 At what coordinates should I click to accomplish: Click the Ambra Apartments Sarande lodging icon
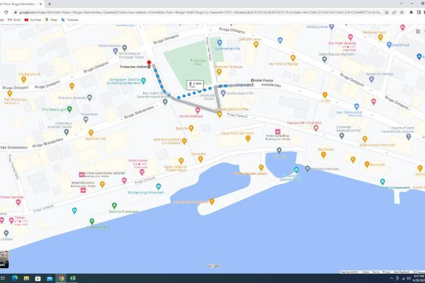pos(81,175)
